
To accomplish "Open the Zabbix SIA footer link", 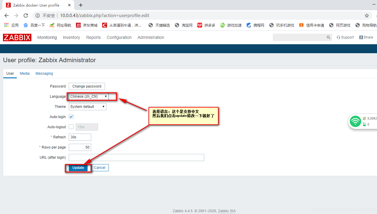I will [227, 211].
